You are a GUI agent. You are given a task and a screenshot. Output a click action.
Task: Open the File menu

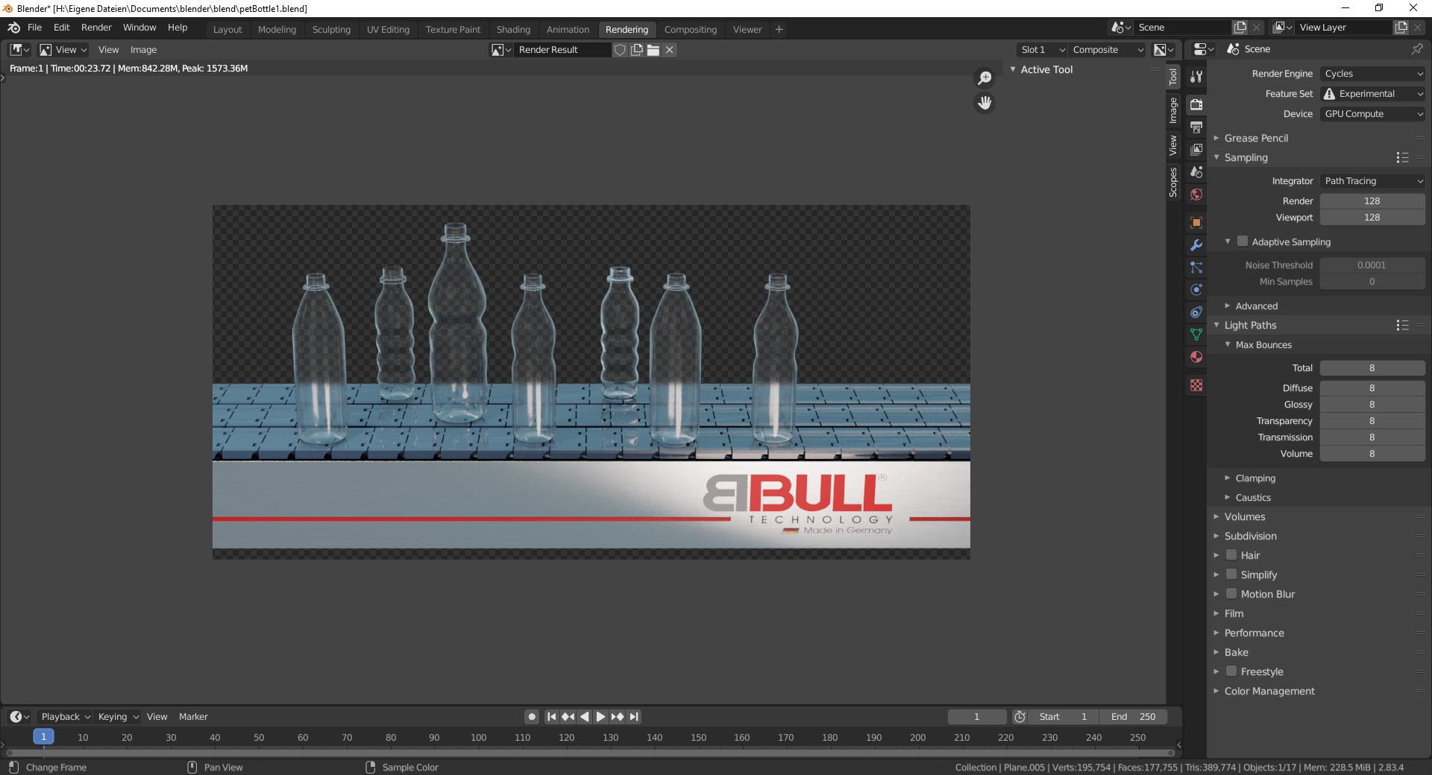click(34, 28)
